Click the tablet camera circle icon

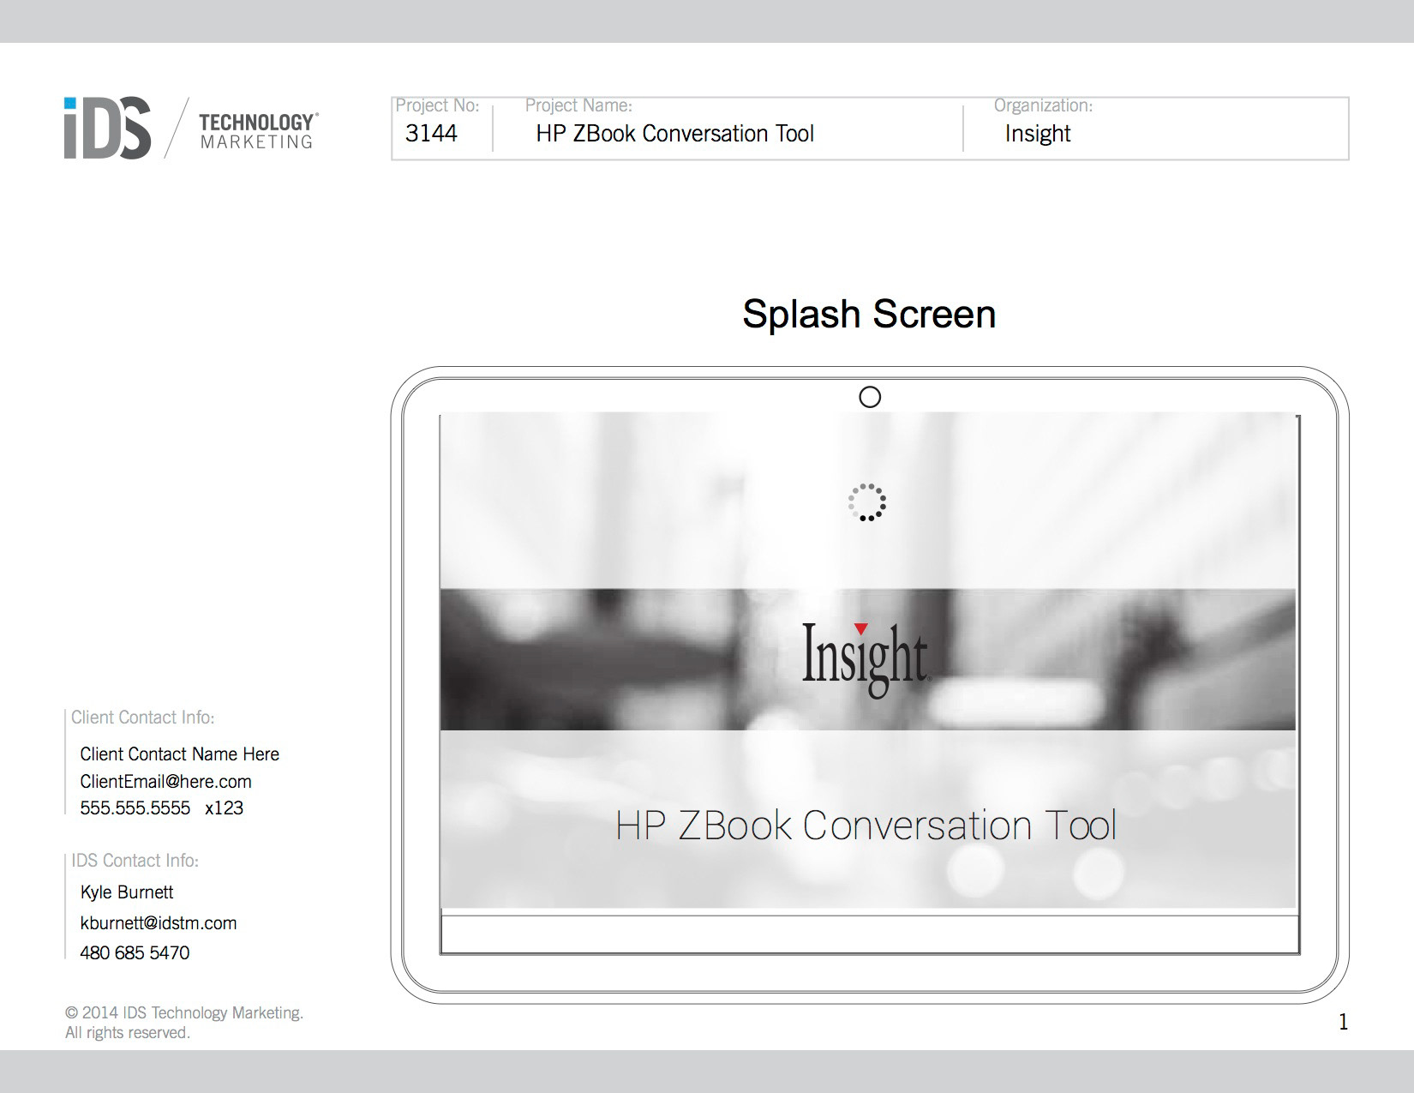pyautogui.click(x=870, y=397)
